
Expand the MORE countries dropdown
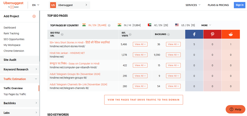[x=206, y=25]
